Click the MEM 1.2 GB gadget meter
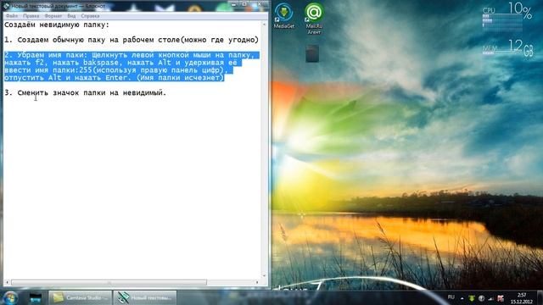The image size is (543, 305). pos(507,48)
